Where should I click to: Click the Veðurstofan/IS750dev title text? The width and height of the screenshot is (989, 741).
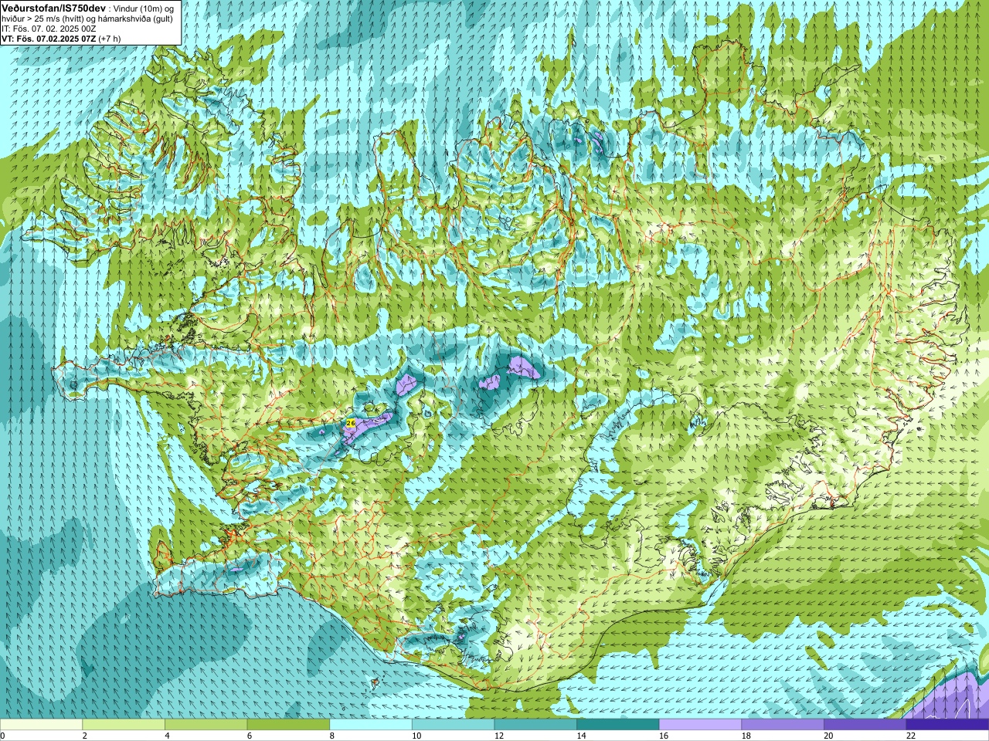coord(53,8)
